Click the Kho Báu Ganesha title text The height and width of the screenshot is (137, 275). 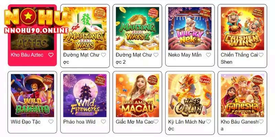tap(240, 125)
